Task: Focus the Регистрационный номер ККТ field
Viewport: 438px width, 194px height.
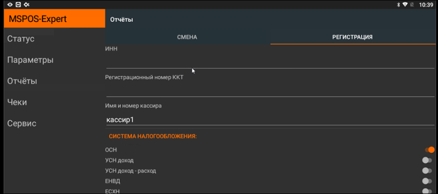Action: 270,90
